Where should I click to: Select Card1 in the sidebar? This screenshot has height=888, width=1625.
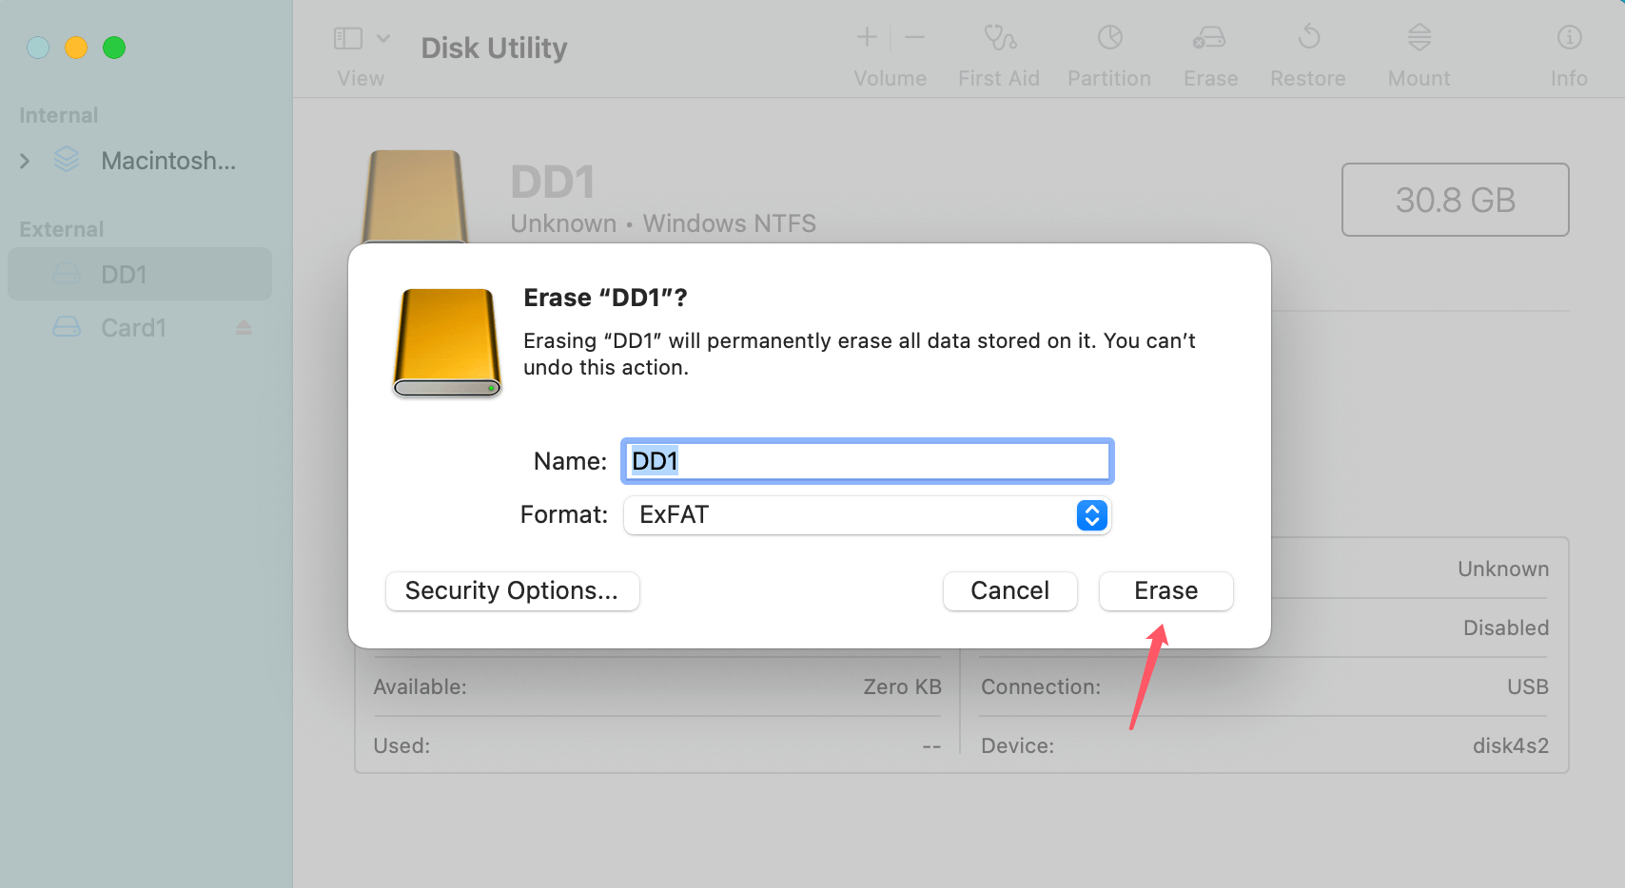click(x=133, y=327)
